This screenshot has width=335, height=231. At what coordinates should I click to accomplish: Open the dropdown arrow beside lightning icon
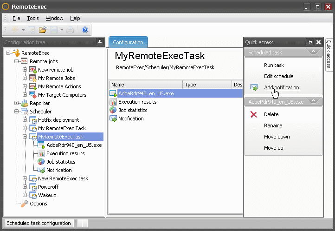[x=23, y=30]
